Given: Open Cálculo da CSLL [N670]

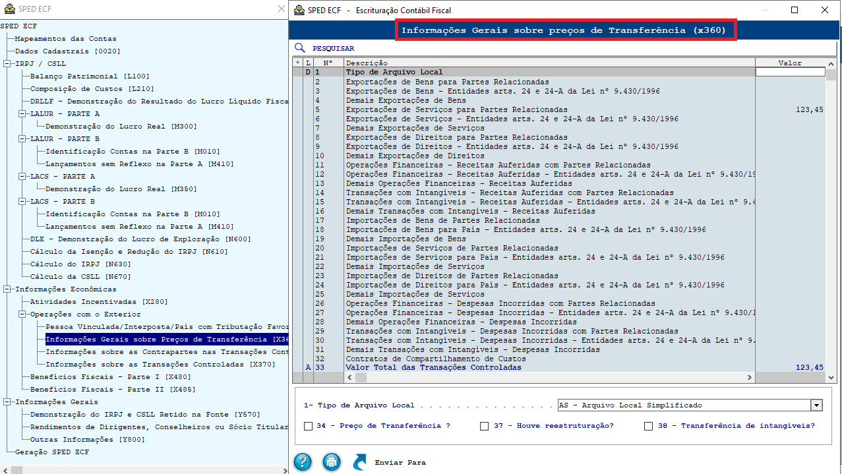Looking at the screenshot, I should (80, 277).
